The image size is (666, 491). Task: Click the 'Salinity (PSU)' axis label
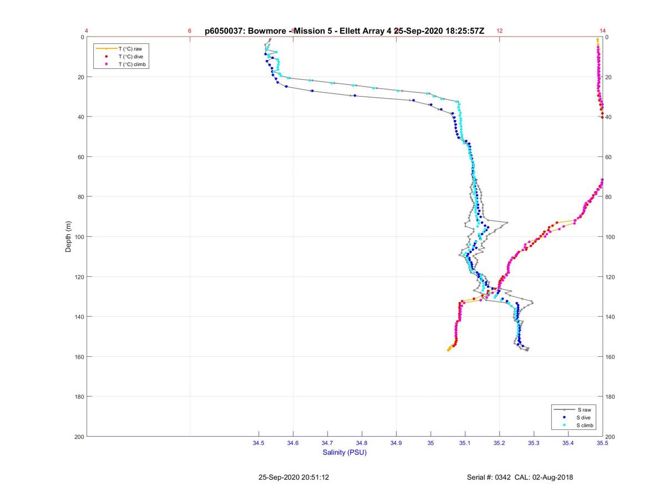click(345, 453)
